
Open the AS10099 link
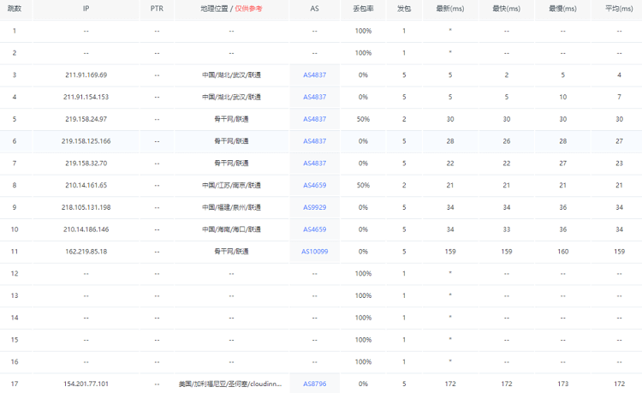point(314,251)
